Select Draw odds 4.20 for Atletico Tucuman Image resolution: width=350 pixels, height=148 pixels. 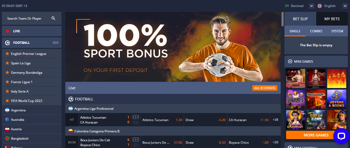[x=205, y=120]
